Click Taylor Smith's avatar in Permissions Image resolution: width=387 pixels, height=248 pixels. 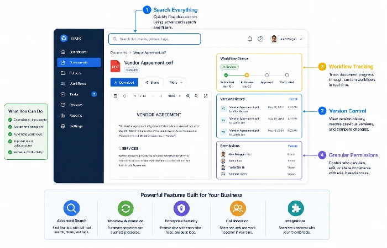(223, 168)
